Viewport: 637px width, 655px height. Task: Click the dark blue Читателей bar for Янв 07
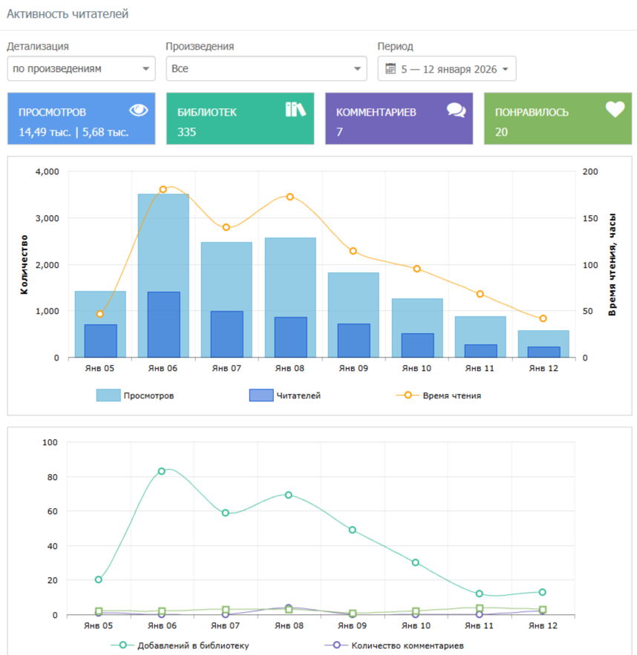tap(226, 335)
